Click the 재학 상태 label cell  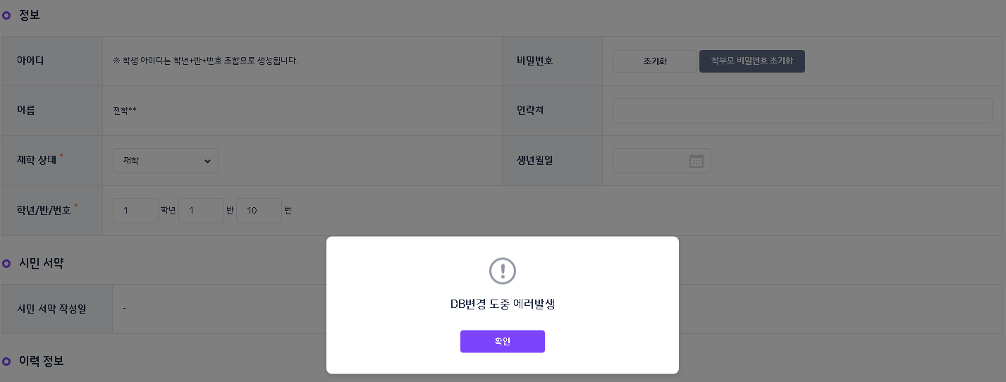click(x=39, y=159)
